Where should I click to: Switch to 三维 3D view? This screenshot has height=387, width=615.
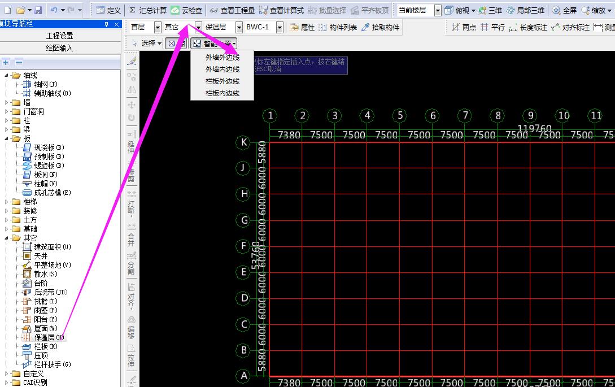pyautogui.click(x=490, y=10)
